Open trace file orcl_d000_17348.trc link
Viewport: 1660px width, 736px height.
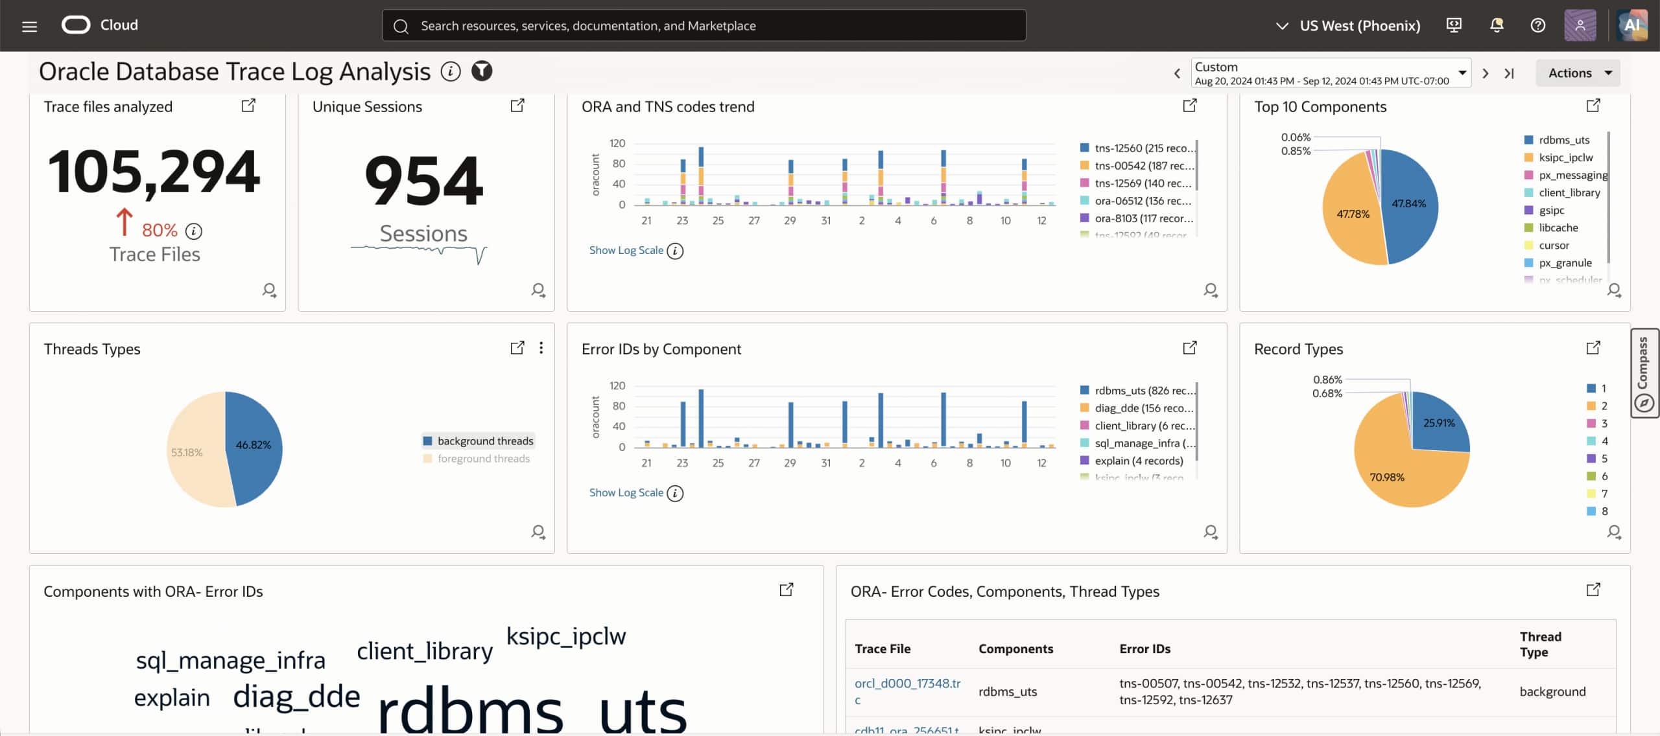click(x=907, y=691)
